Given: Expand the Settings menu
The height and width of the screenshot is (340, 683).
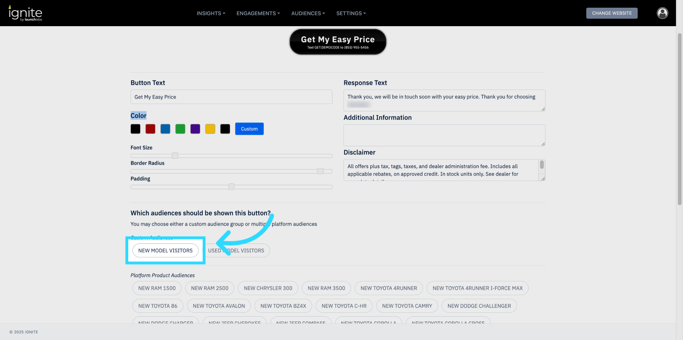Looking at the screenshot, I should (351, 13).
